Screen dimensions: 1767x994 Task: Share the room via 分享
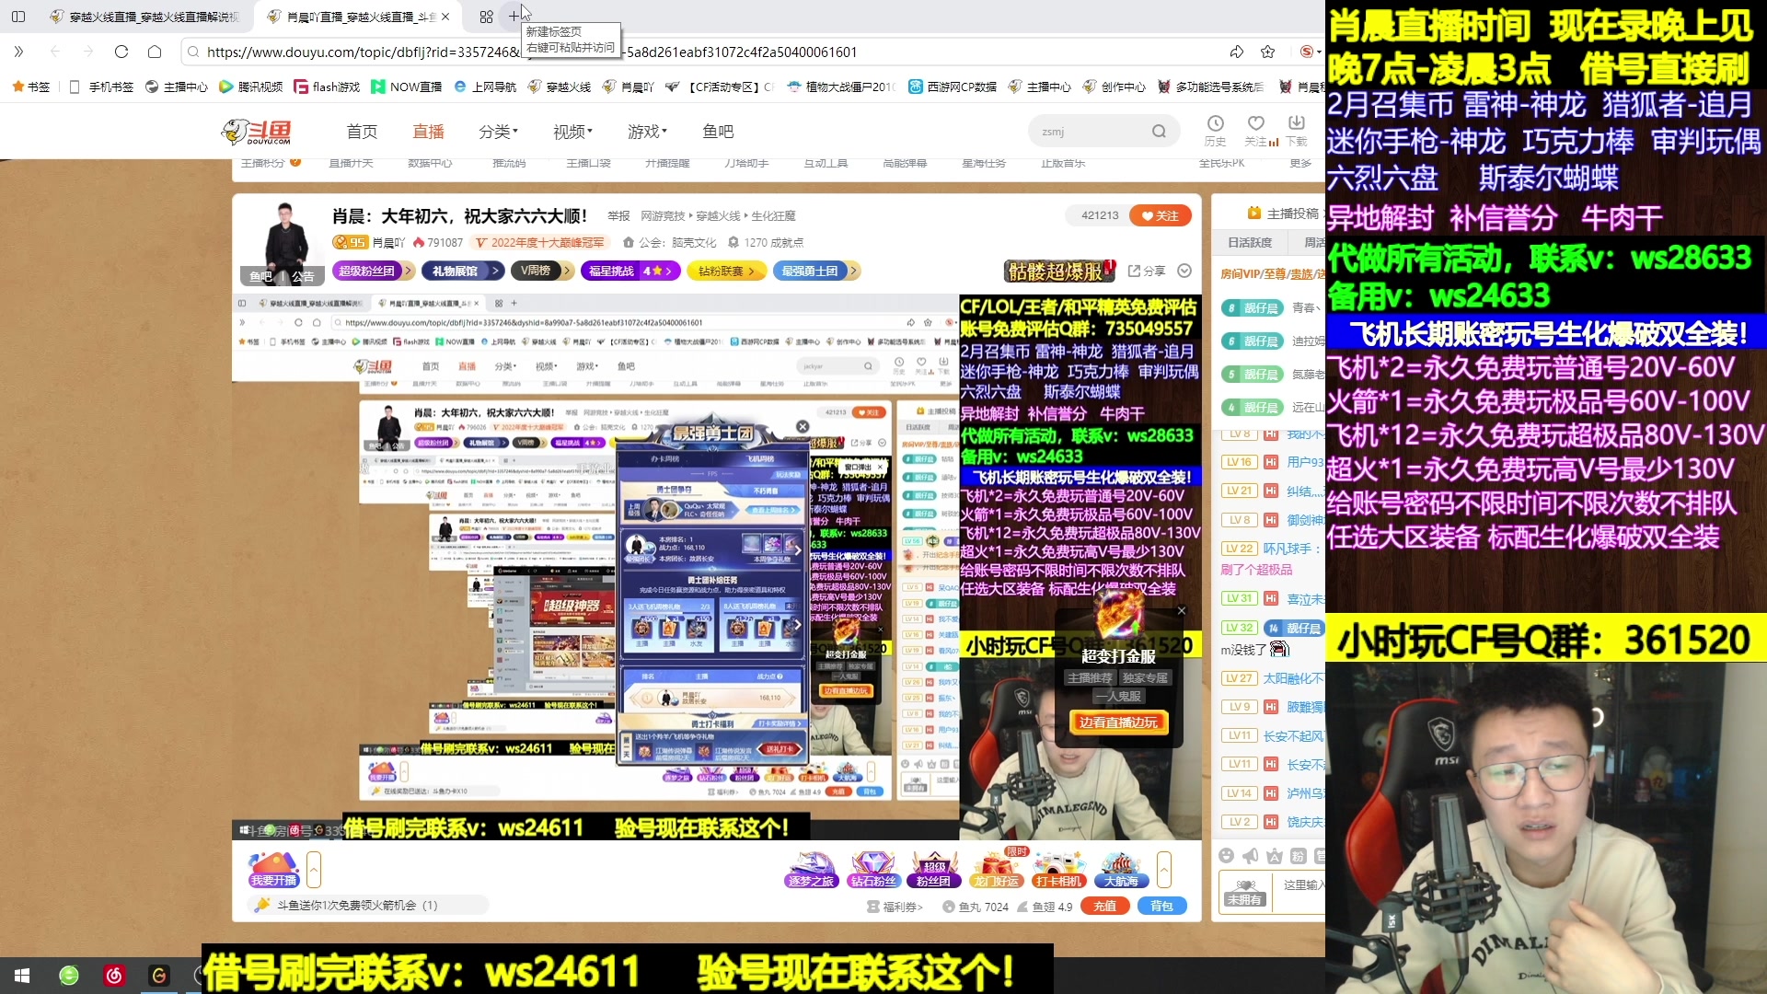pos(1147,271)
